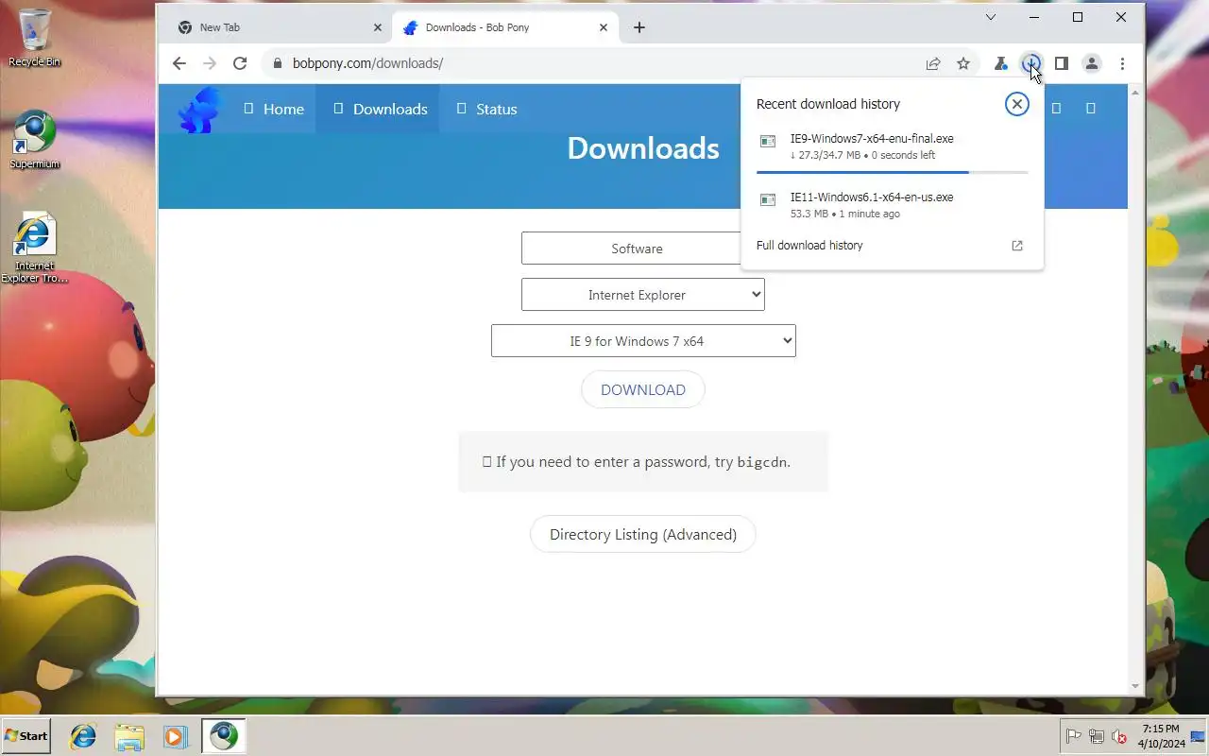Click the IE9-Windows7-x64-enu-final.exe entry

892,146
